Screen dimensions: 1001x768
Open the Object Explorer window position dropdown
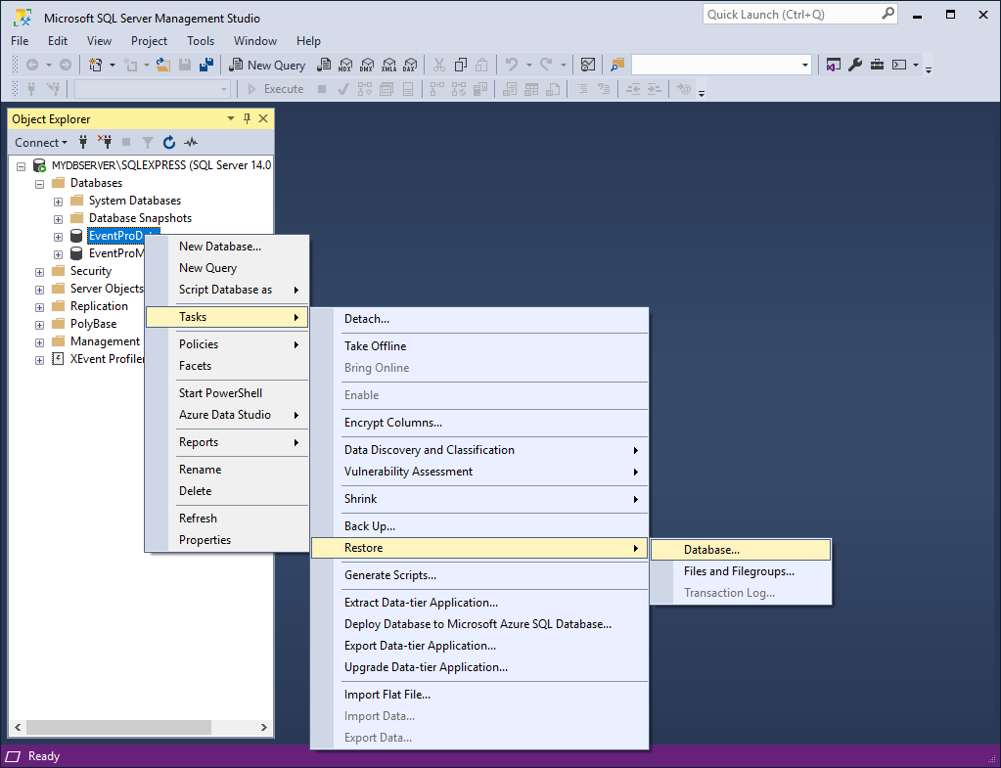tap(231, 118)
